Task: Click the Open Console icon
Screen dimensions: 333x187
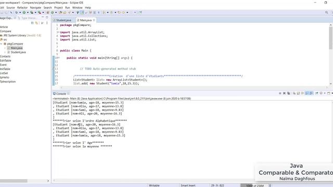Action: 328,94
